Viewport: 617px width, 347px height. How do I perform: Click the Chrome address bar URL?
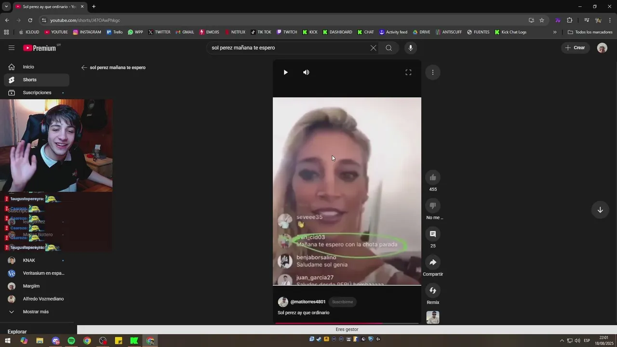pos(85,20)
